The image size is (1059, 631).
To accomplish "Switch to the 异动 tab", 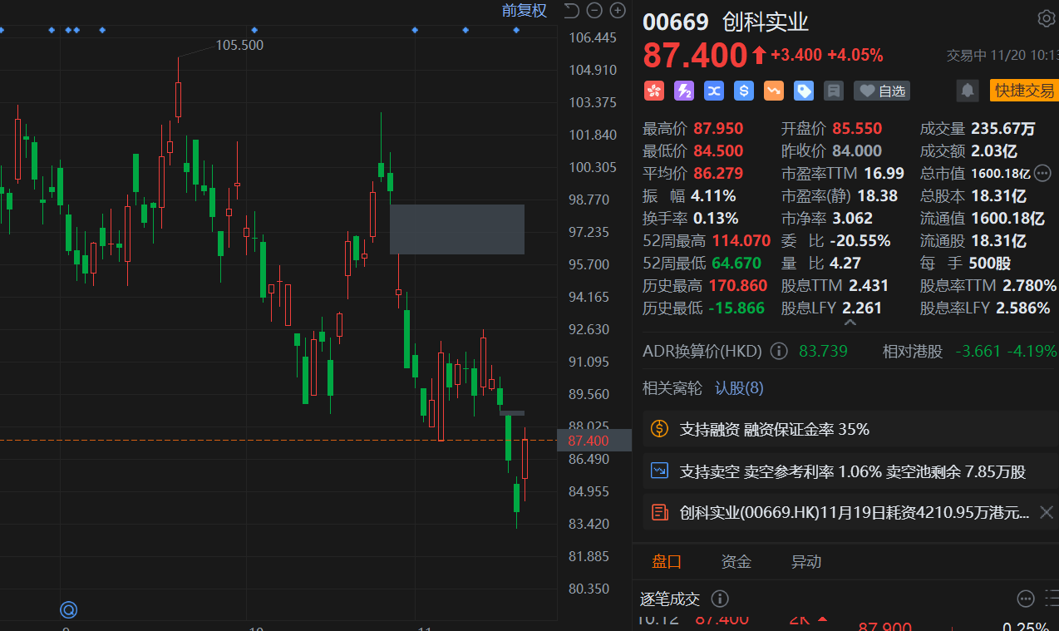I will coord(805,561).
